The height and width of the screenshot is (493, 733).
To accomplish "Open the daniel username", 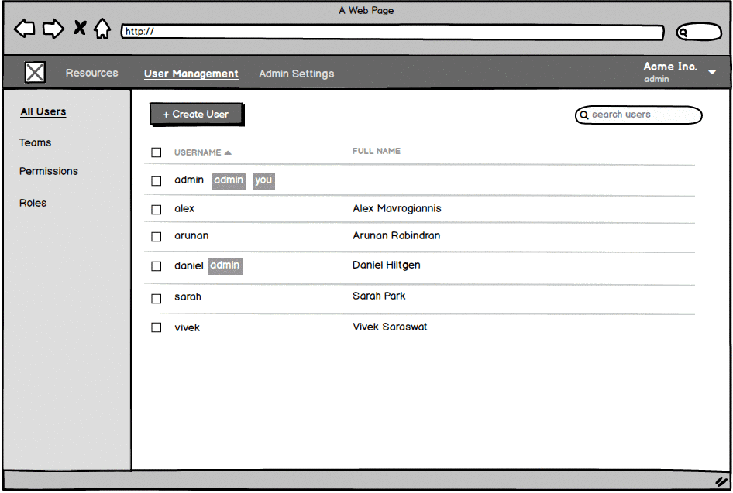I will pyautogui.click(x=189, y=265).
